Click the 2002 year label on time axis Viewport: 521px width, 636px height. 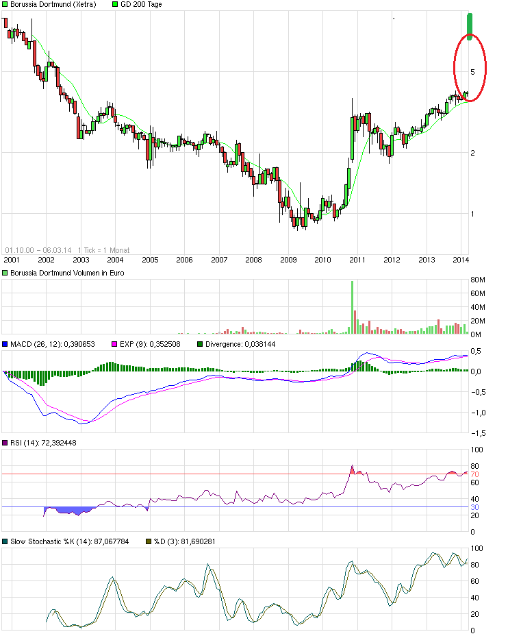click(46, 260)
